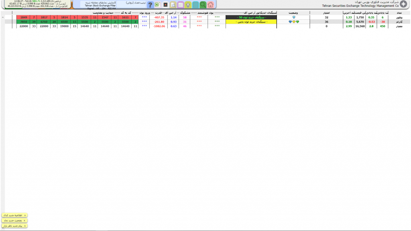This screenshot has height=231, width=411.
Task: Click change value 450 in معیار row
Action: tap(383, 26)
